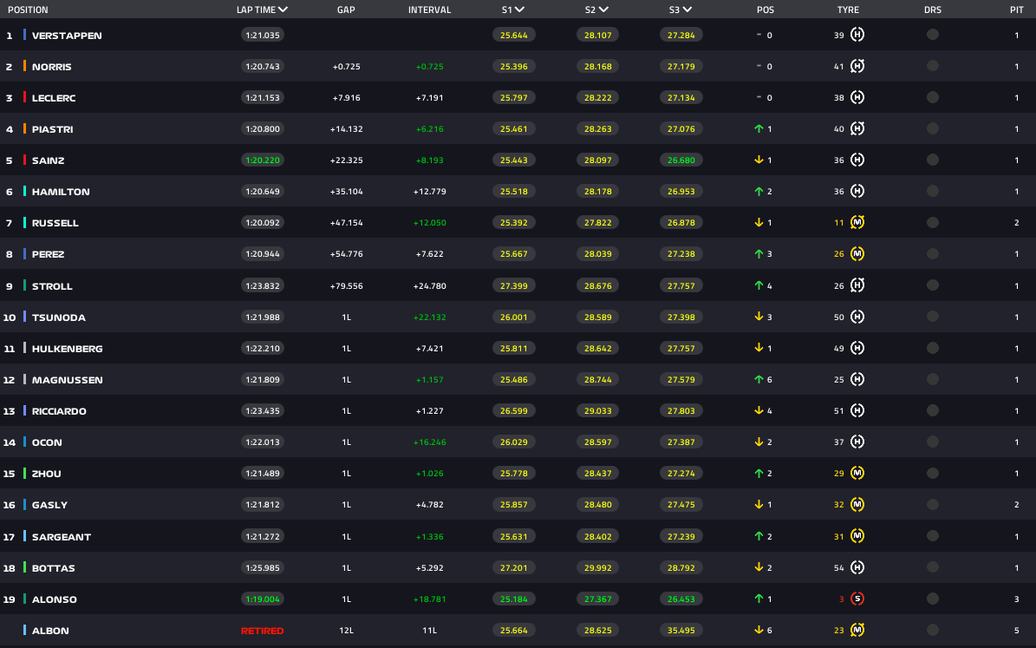The width and height of the screenshot is (1036, 648).
Task: Expand the S1 sector column dropdown
Action: point(520,10)
